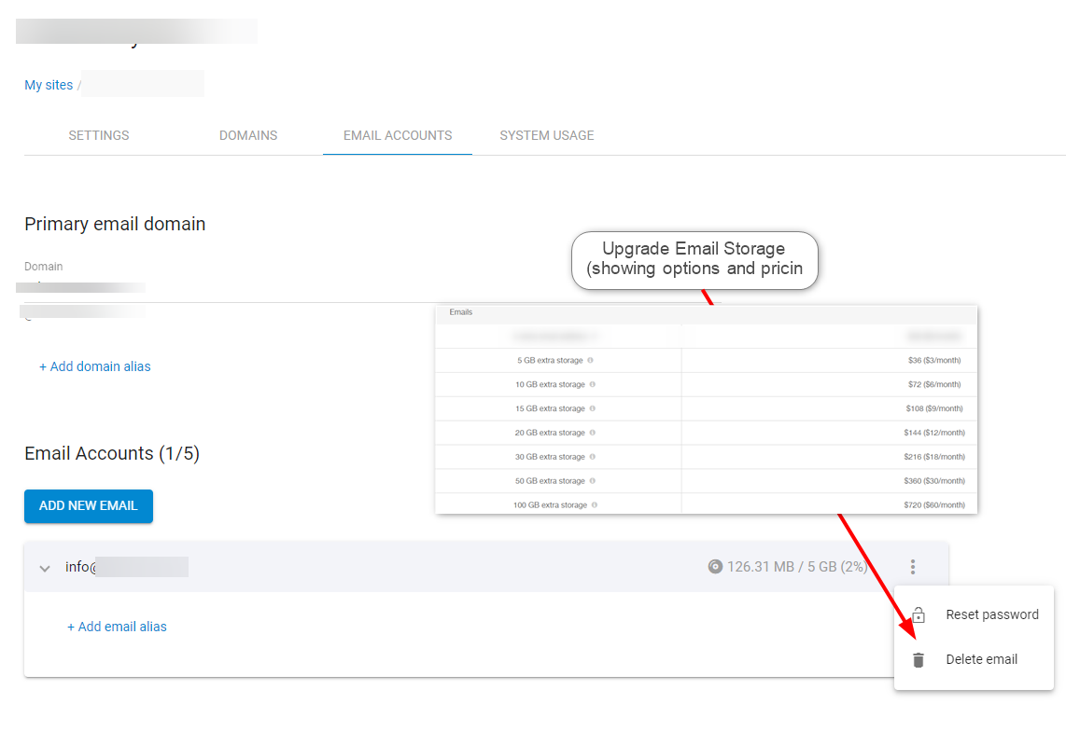This screenshot has width=1066, height=731.
Task: Select the Email Accounts tab
Action: (398, 135)
